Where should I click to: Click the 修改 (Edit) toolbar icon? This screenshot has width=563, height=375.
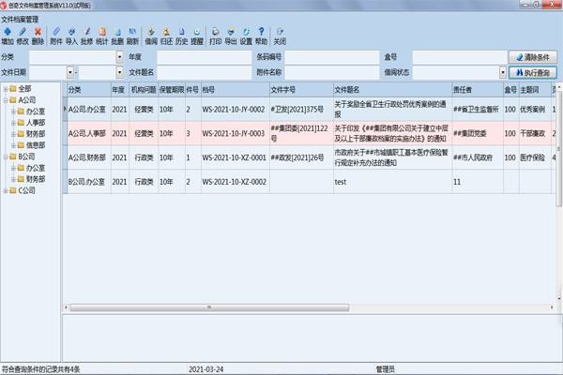[23, 36]
